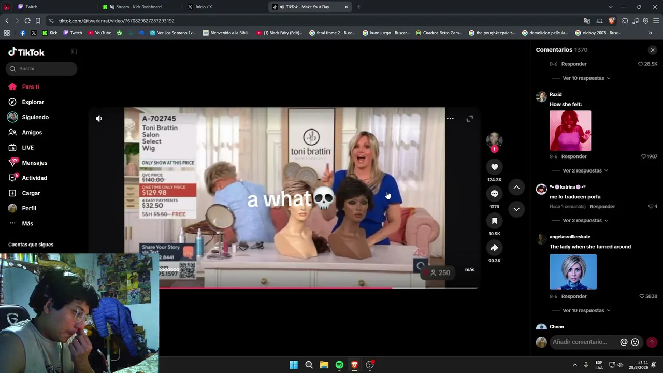This screenshot has height=373, width=663.
Task: Insert a mention with the @ icon
Action: [624, 342]
